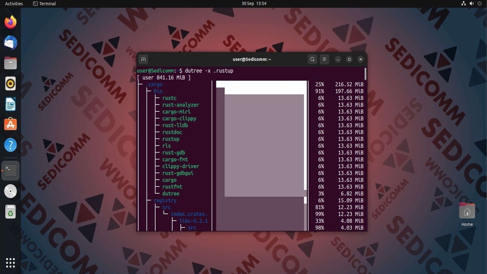Close the Terminal window
The width and height of the screenshot is (487, 274).
click(360, 59)
